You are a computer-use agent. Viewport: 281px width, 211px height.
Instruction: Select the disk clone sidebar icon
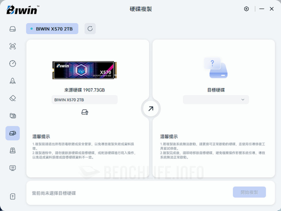point(13,133)
